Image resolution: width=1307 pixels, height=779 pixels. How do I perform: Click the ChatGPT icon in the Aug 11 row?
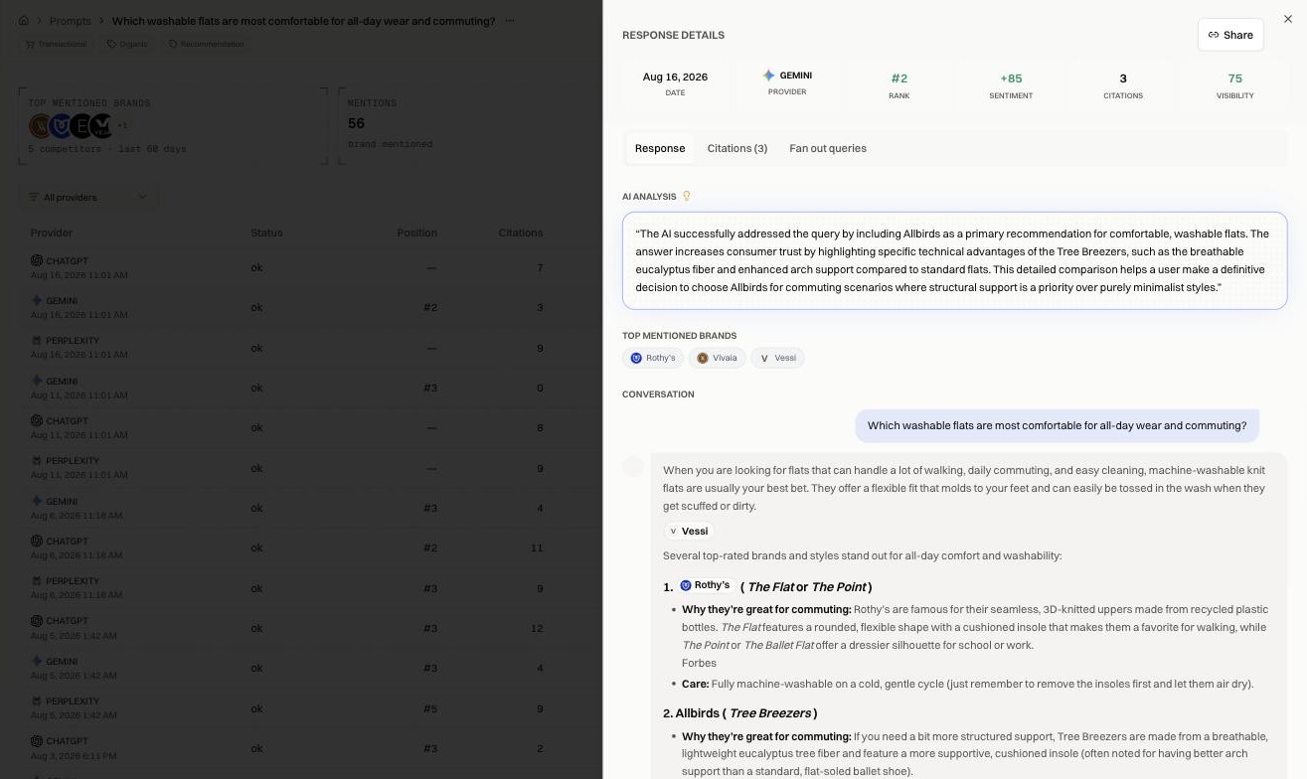click(36, 421)
